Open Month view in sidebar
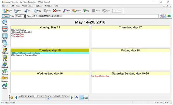The image size is (173, 105). tap(5, 36)
